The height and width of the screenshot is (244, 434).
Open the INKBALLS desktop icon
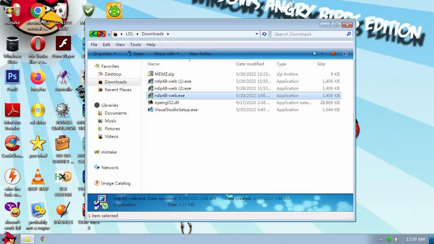click(x=63, y=213)
